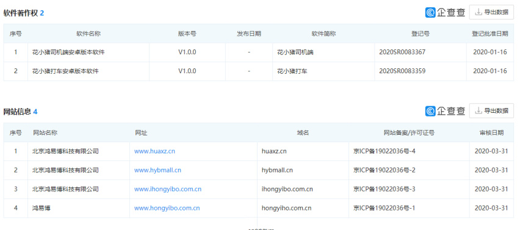Click the 软件名称 column header
The image size is (520, 230).
(88, 34)
